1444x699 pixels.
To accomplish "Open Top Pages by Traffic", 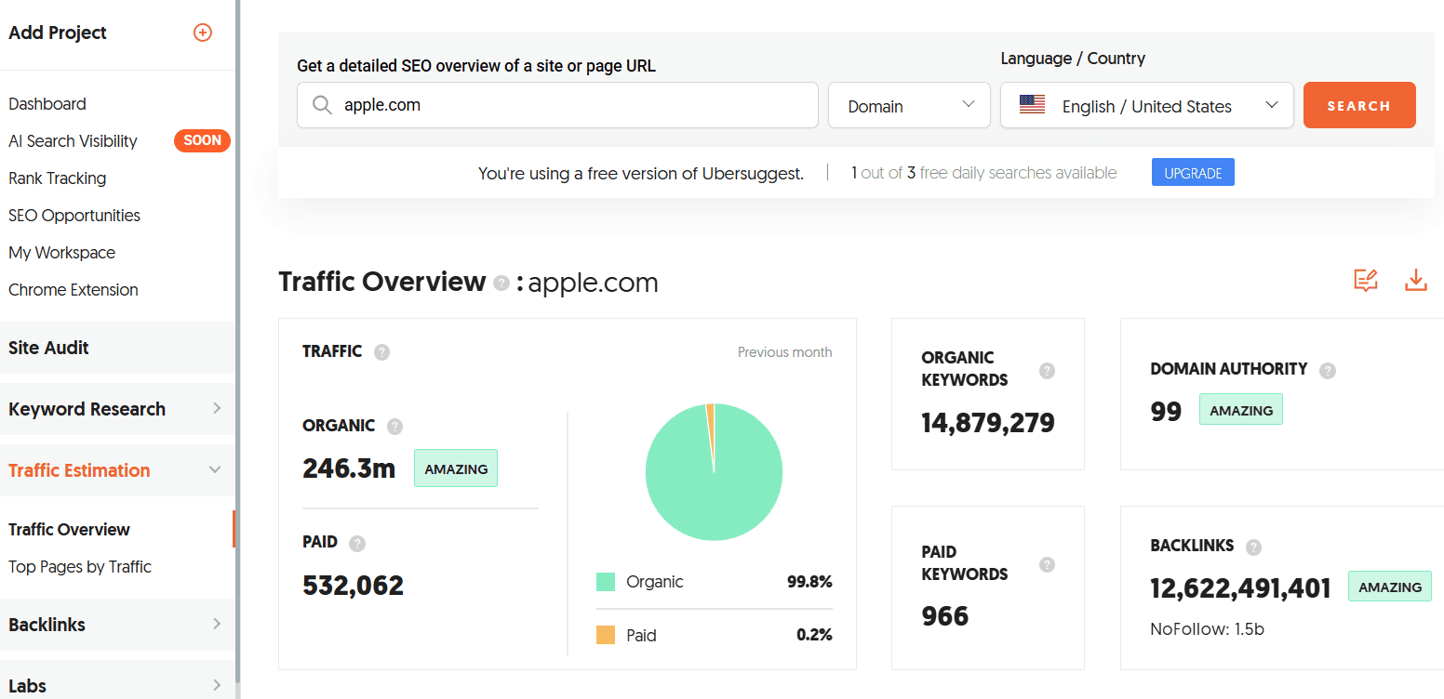I will (x=80, y=567).
